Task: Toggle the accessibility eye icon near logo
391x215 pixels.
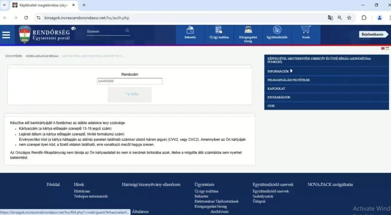Action: point(73,29)
